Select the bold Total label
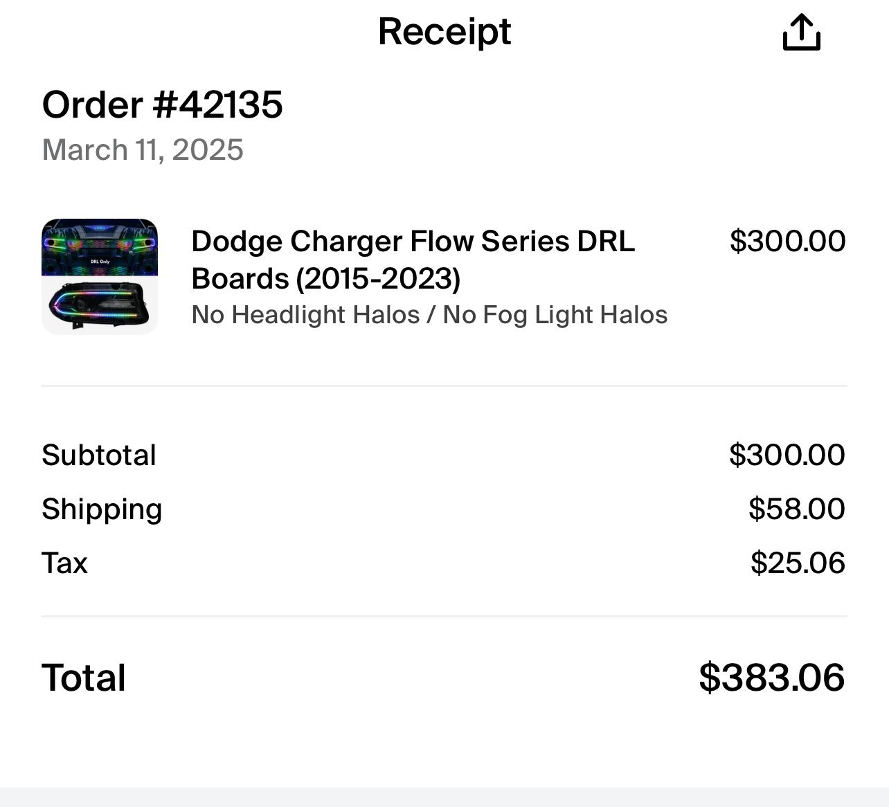The width and height of the screenshot is (889, 807). coord(84,678)
